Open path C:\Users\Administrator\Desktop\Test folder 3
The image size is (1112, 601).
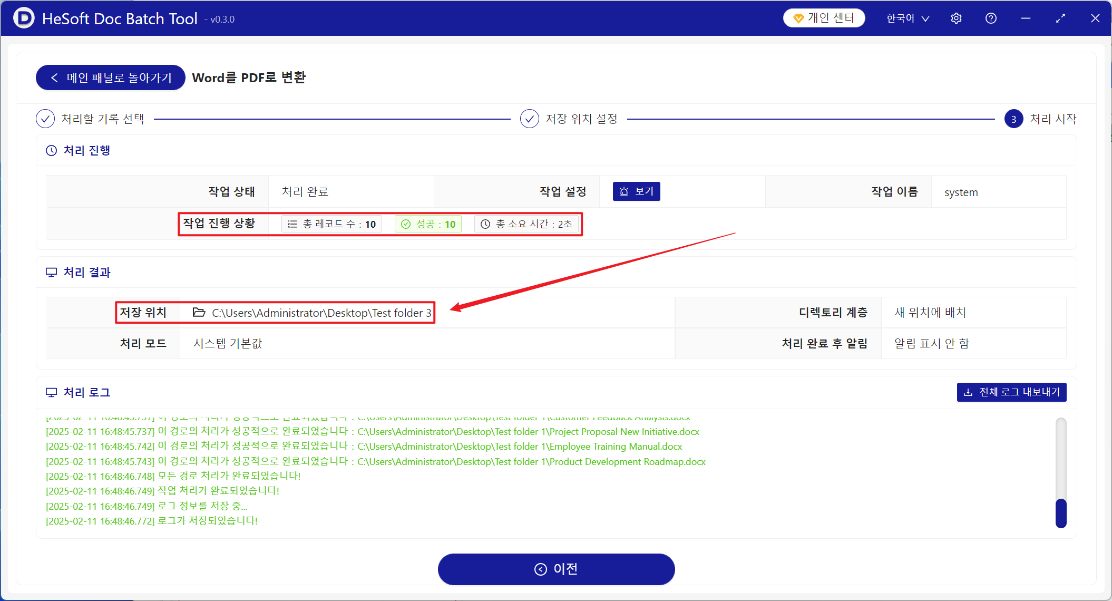(x=321, y=313)
